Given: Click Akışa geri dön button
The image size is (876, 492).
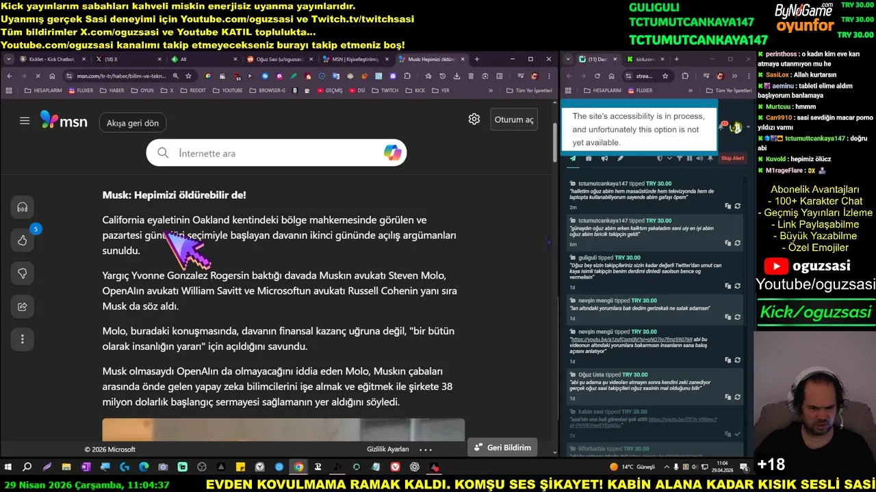Looking at the screenshot, I should (133, 123).
